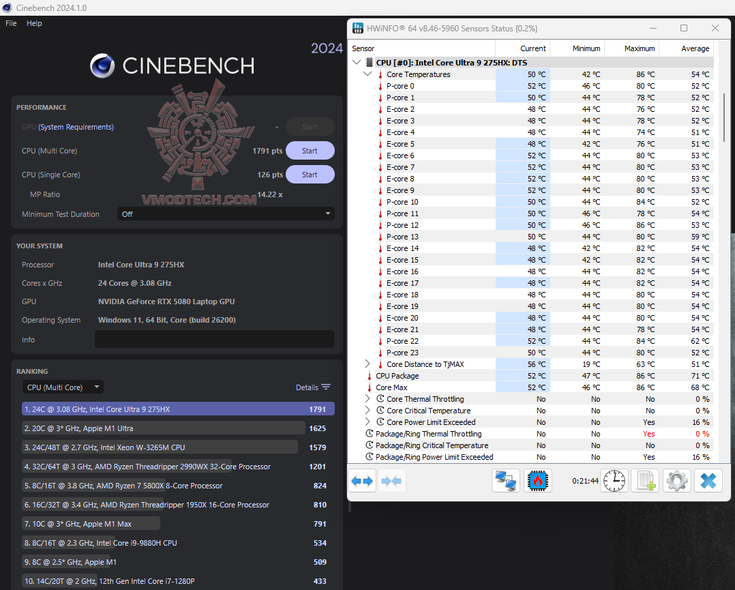Image resolution: width=735 pixels, height=590 pixels.
Task: Open the Help menu in Cinebench
Action: [34, 23]
